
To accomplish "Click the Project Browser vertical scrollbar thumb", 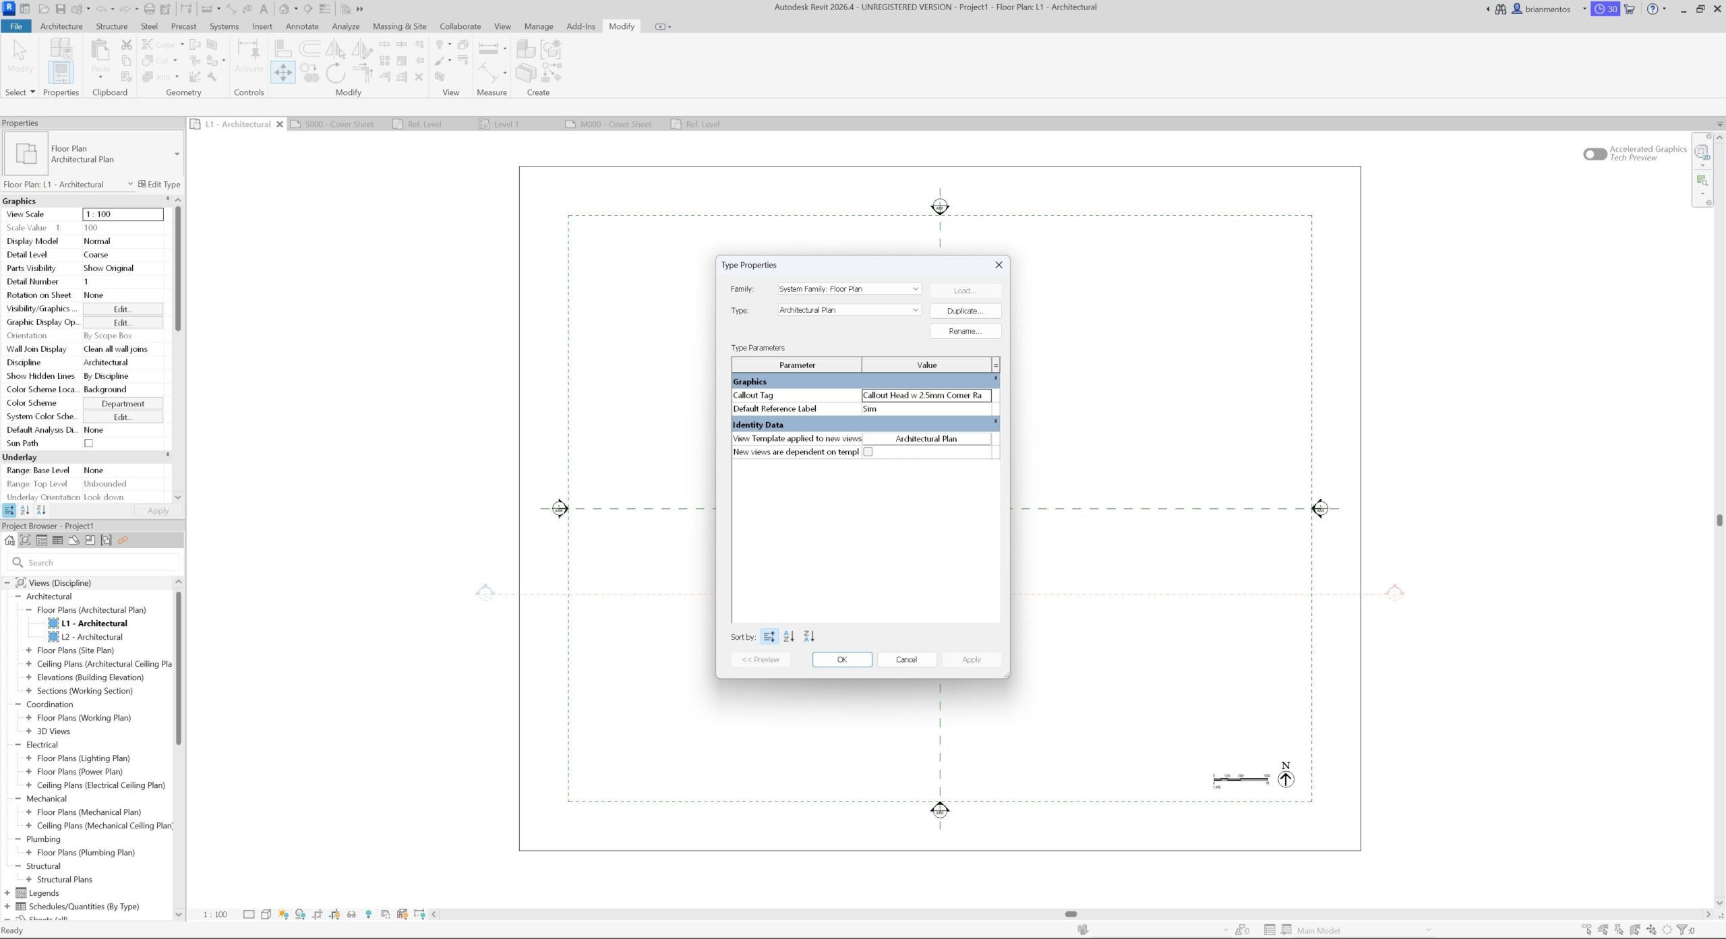I will click(179, 668).
